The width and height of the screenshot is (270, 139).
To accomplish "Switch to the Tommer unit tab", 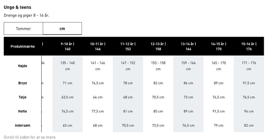I will click(23, 28).
